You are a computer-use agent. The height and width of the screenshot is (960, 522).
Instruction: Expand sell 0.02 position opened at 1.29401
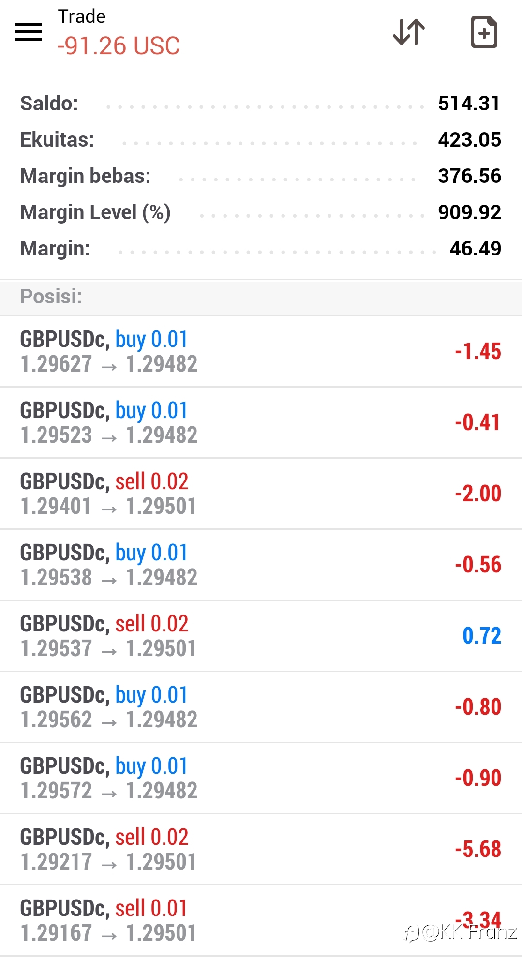[261, 494]
